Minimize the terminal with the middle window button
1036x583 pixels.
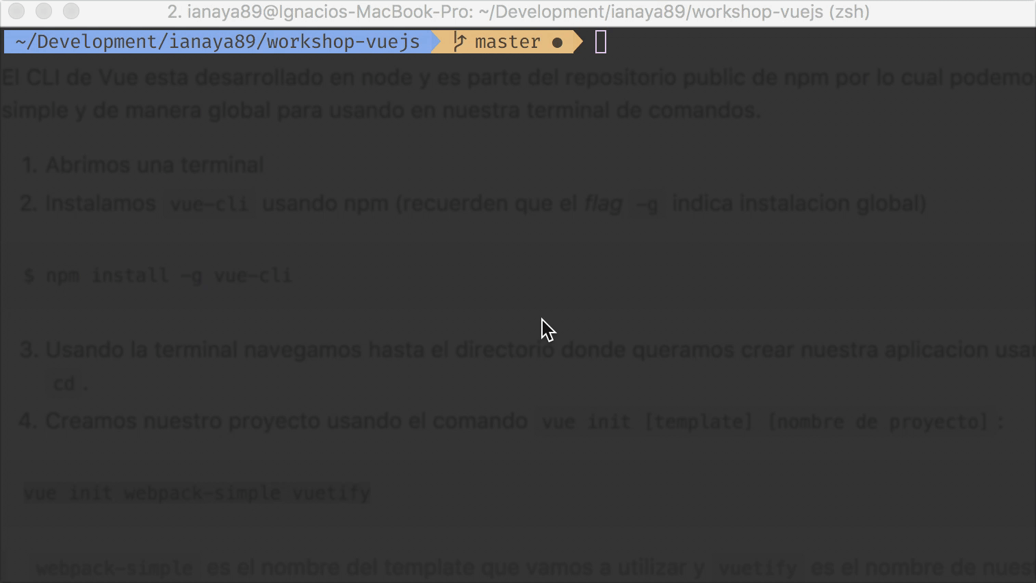(x=44, y=11)
